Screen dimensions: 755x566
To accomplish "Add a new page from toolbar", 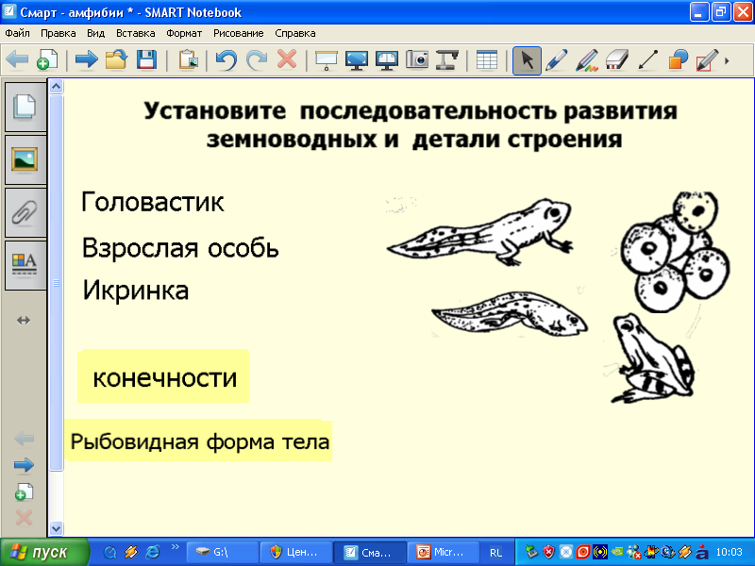I will click(x=48, y=60).
